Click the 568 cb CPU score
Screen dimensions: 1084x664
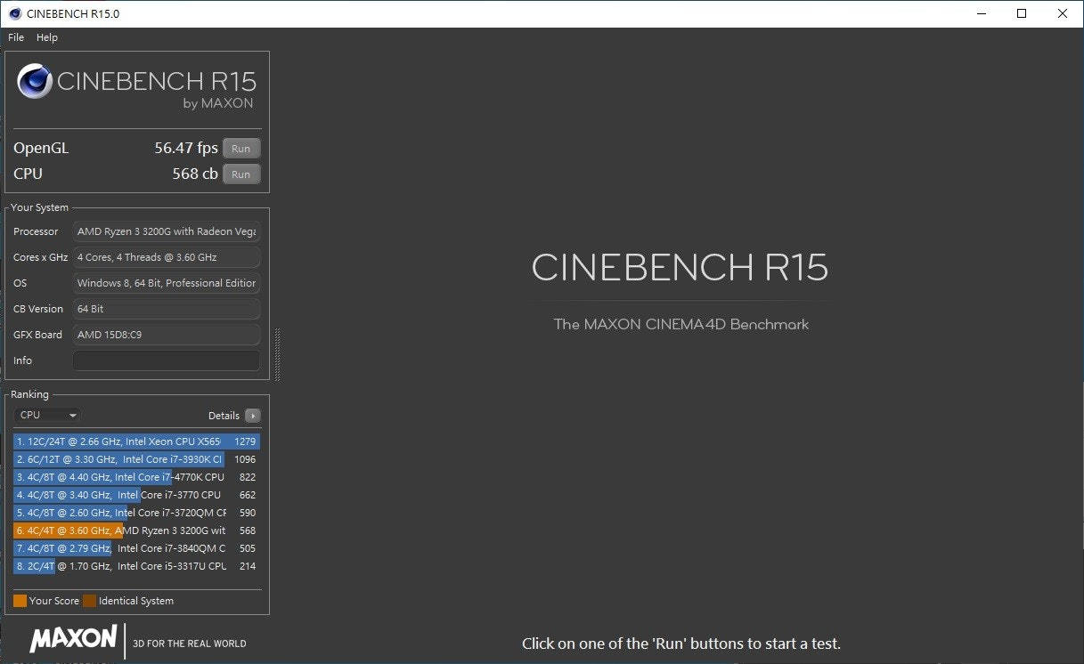[x=195, y=174]
